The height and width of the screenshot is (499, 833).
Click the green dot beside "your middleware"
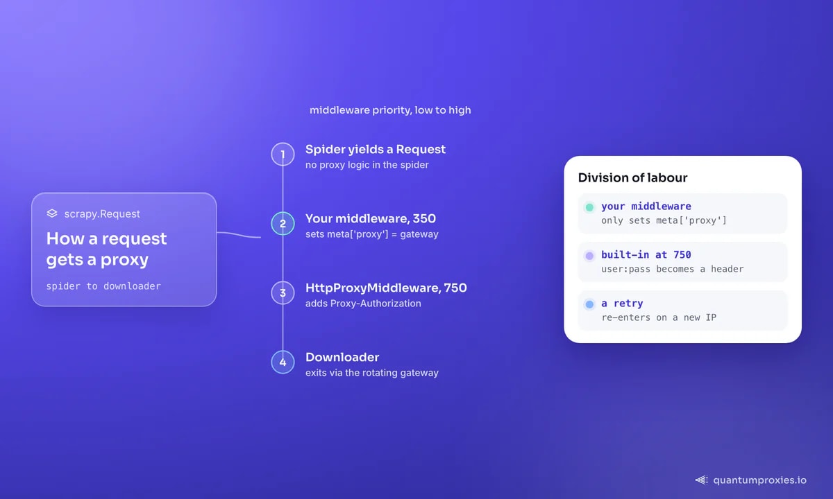tap(589, 207)
